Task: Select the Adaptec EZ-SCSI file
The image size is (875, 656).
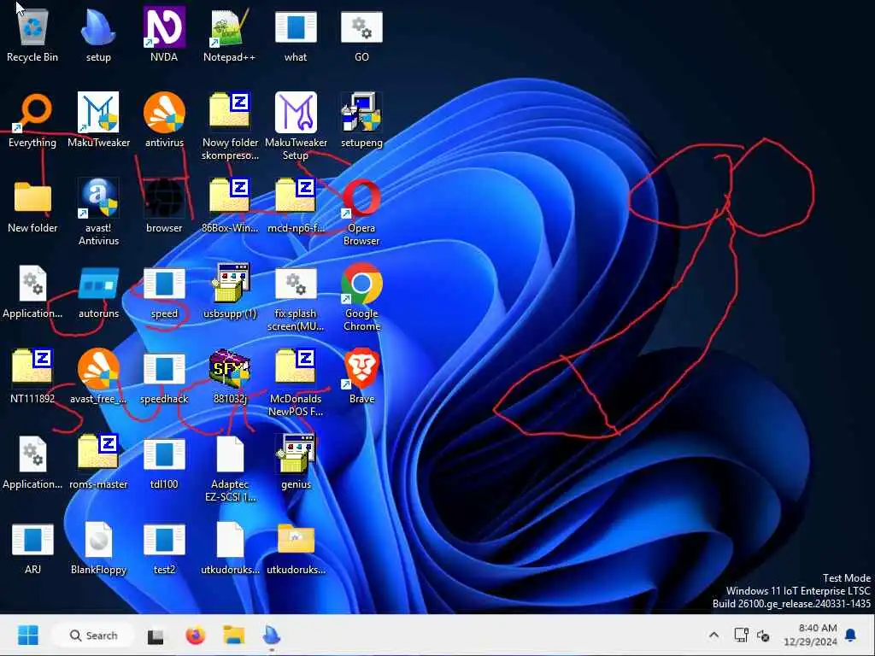Action: pos(230,469)
